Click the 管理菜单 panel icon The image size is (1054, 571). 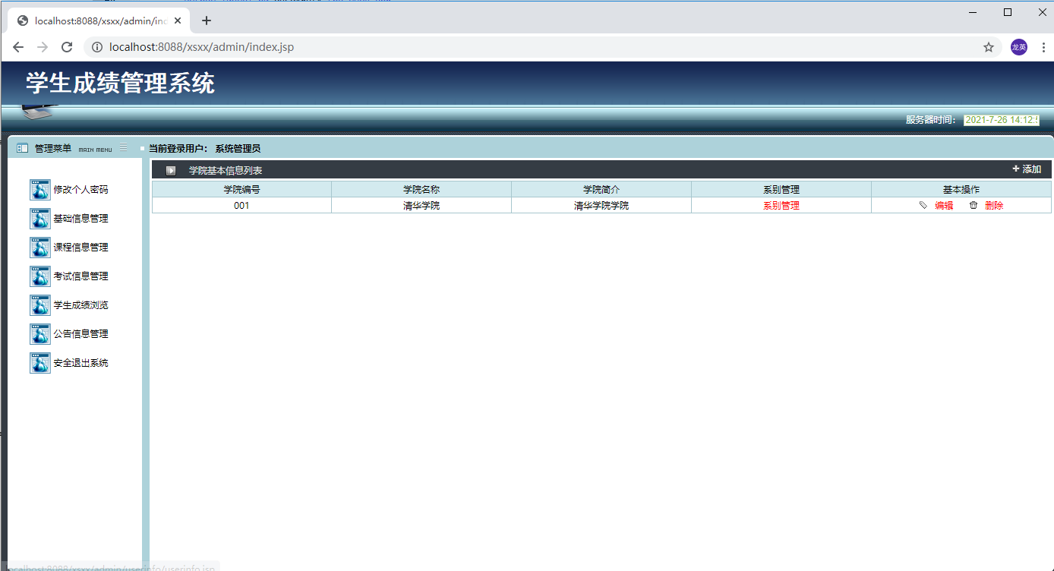click(x=23, y=148)
